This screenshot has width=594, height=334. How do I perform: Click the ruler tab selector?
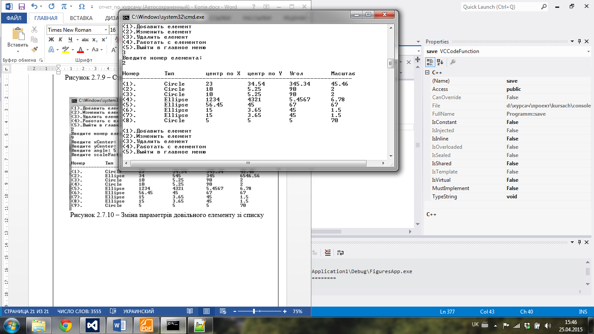pyautogui.click(x=6, y=69)
